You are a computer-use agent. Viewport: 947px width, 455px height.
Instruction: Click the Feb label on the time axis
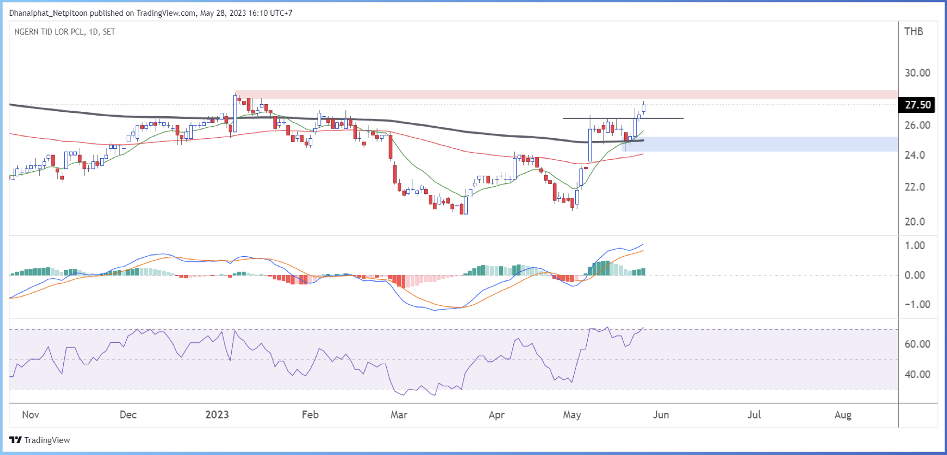(310, 415)
